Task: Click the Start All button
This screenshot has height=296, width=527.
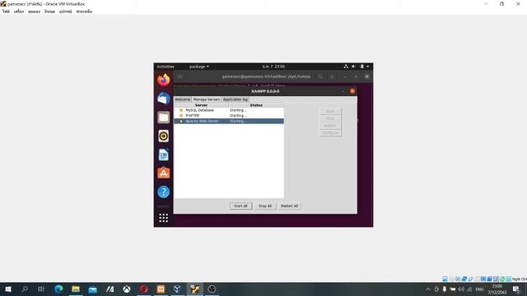Action: click(240, 206)
